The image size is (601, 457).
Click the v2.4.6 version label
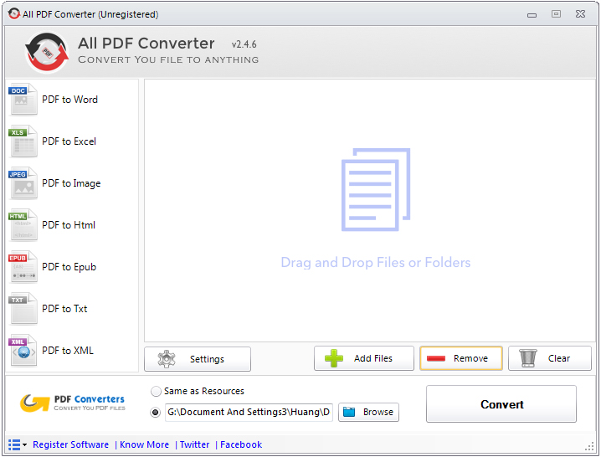[244, 44]
